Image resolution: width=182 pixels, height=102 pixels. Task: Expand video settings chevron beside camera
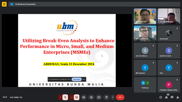pyautogui.click(x=72, y=97)
